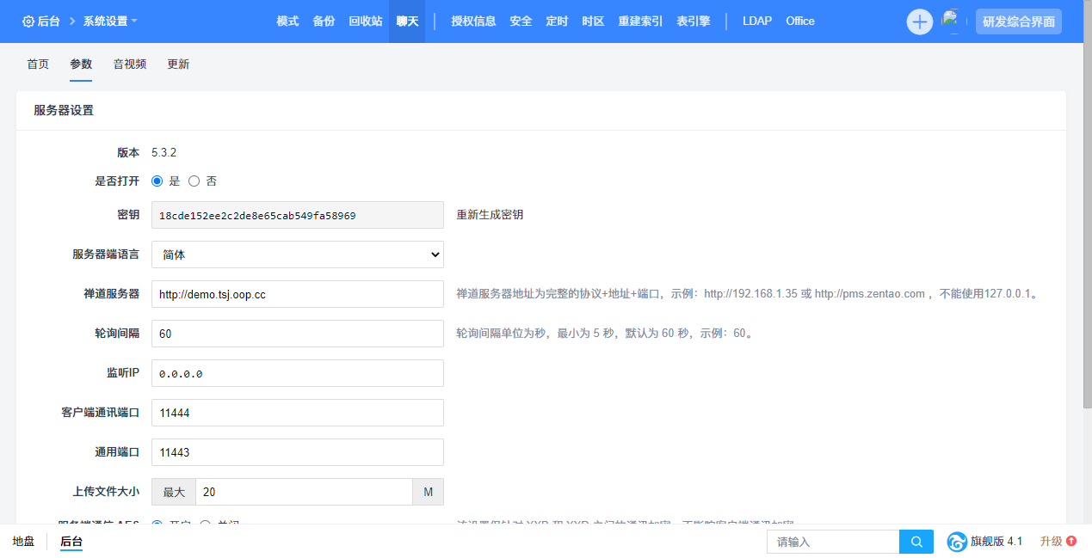Switch to the 更新 tab
The width and height of the screenshot is (1092, 558).
178,64
